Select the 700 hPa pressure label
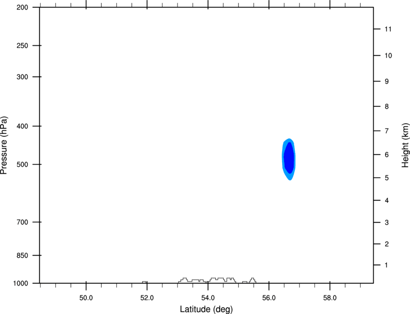The image size is (410, 314). pyautogui.click(x=22, y=222)
